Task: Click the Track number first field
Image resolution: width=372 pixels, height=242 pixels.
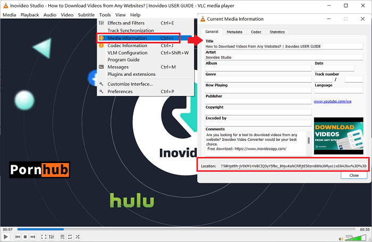Action: 323,79
